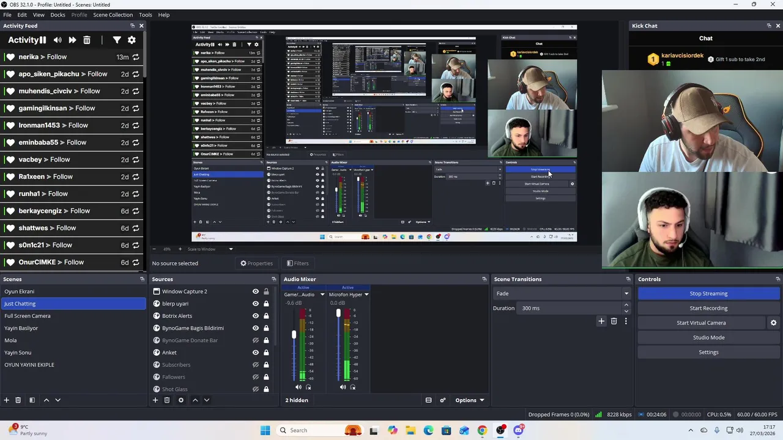Move the selected source down
The image size is (783, 440).
click(206, 400)
